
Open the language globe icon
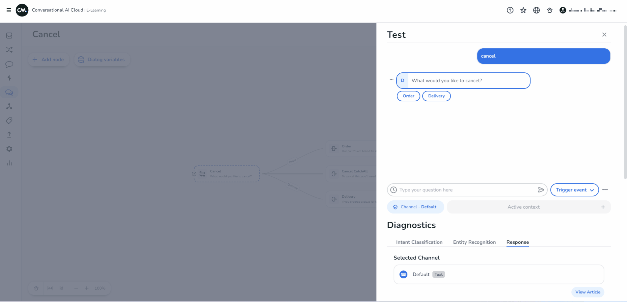click(x=536, y=10)
